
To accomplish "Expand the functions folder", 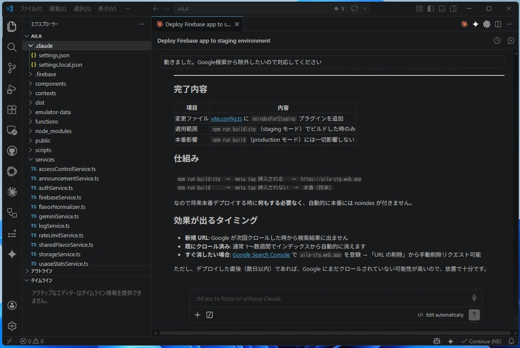I will pyautogui.click(x=87, y=121).
